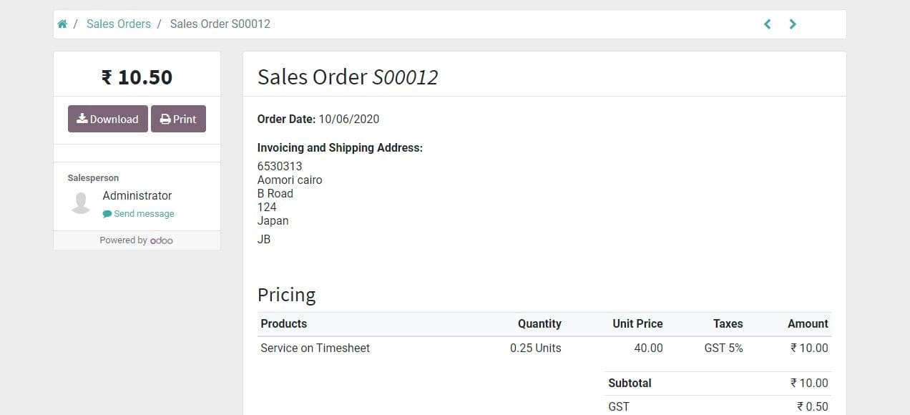Click the GST 5% tax label

[x=723, y=348]
